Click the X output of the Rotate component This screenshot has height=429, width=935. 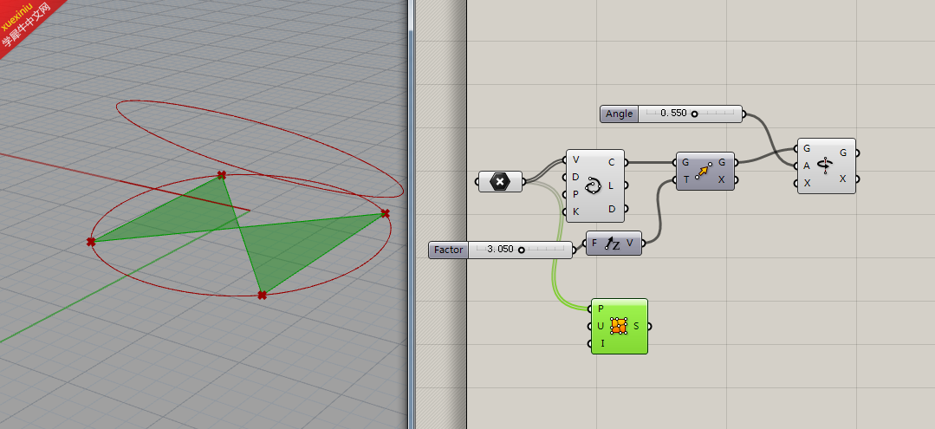[843, 179]
